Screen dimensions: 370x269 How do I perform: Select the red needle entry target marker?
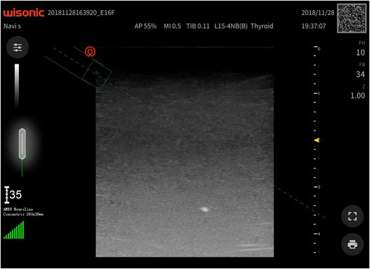(90, 51)
